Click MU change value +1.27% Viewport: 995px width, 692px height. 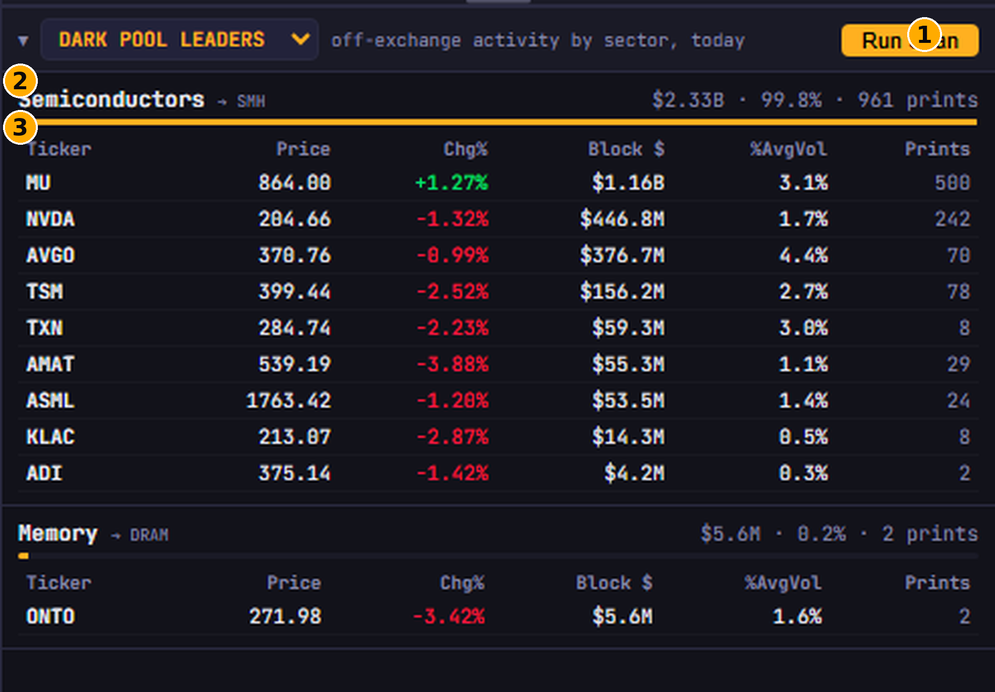click(452, 183)
